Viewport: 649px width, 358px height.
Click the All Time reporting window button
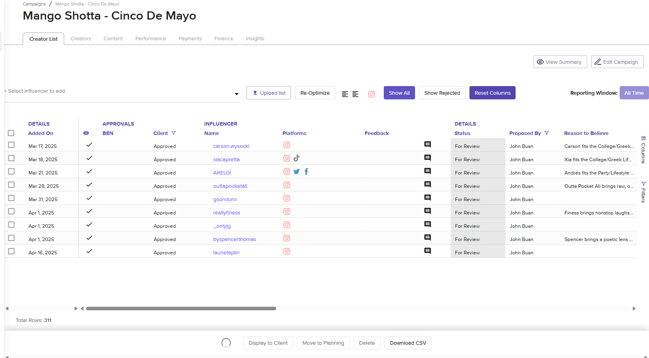pyautogui.click(x=634, y=93)
